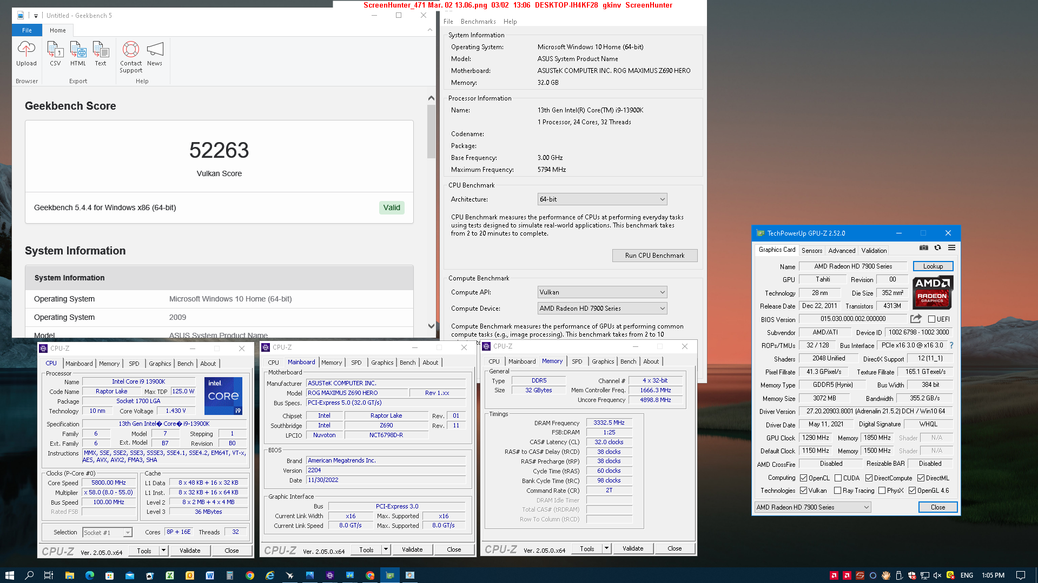The image size is (1038, 583).
Task: Switch to Advanced tab in GPU-Z
Action: 842,250
